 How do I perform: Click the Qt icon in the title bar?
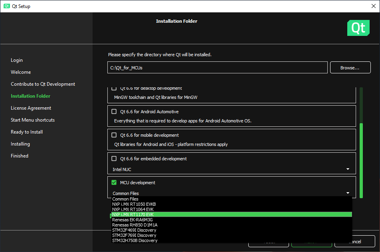click(x=7, y=6)
